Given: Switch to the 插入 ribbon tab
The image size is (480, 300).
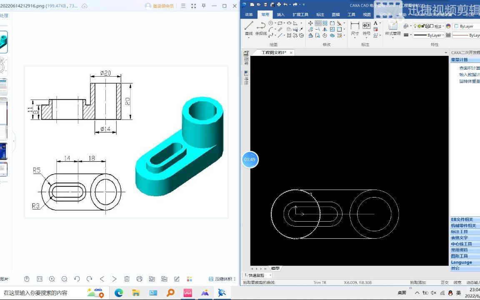Looking at the screenshot, I should [280, 15].
